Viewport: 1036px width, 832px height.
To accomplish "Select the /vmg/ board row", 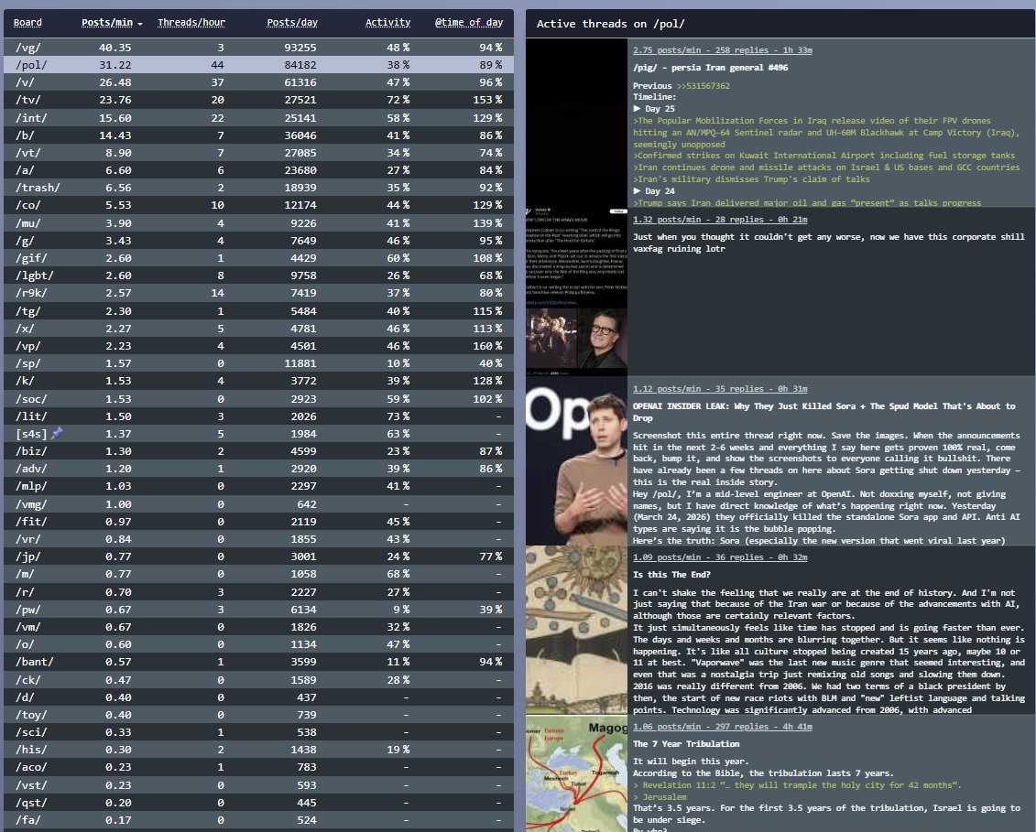I will 258,503.
